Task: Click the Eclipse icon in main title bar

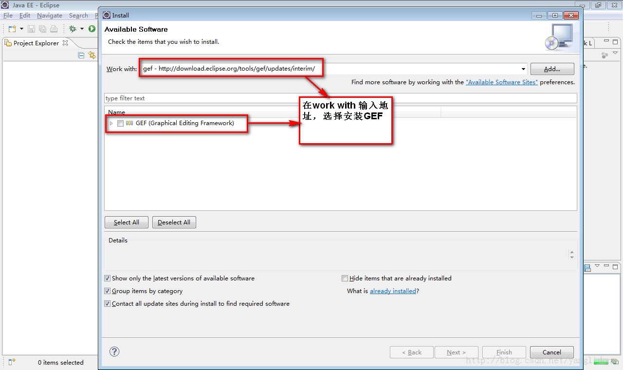Action: tap(5, 5)
